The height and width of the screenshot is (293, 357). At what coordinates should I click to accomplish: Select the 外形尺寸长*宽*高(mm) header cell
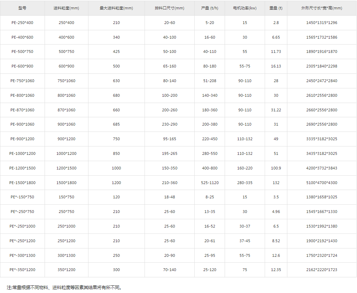tap(321, 8)
